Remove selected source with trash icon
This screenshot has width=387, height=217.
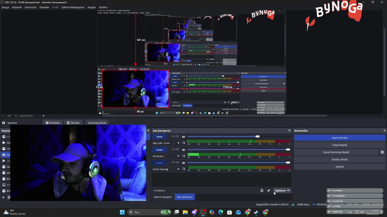point(9,197)
